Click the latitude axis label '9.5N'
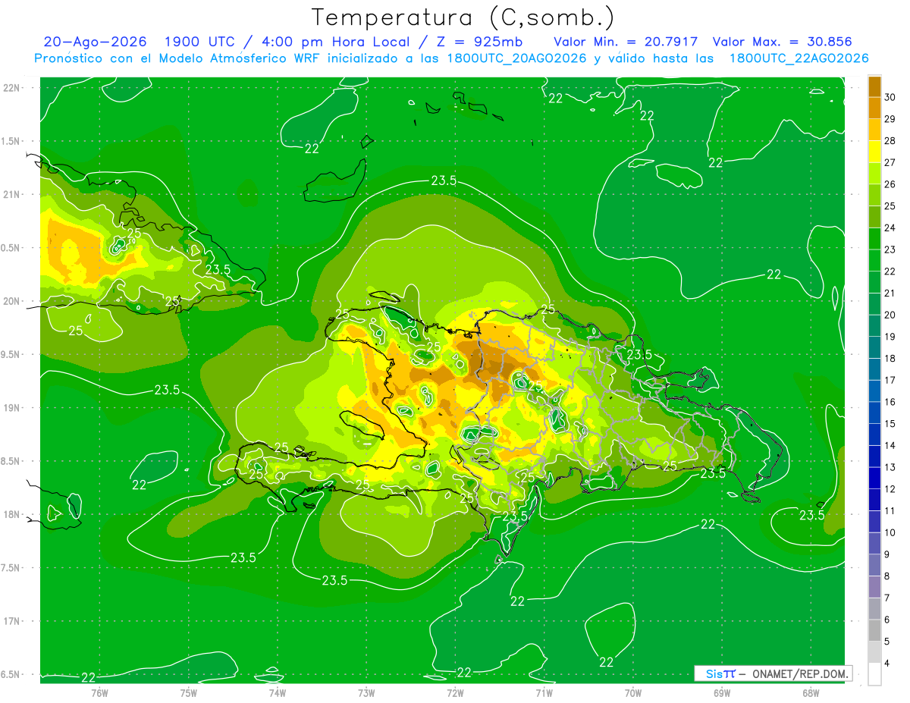The image size is (910, 703). coord(11,354)
